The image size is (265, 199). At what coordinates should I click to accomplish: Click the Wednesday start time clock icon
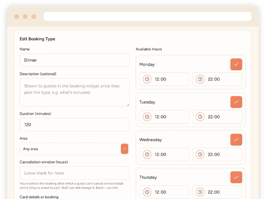147,154
